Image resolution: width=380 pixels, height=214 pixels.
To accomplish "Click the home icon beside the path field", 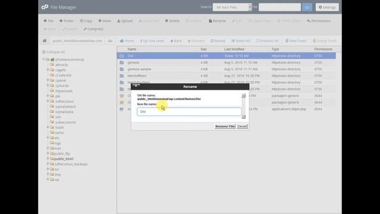I will click(45, 41).
